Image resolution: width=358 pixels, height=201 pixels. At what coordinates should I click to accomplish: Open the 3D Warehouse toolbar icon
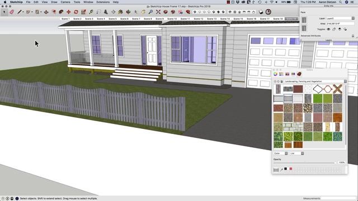[166, 12]
